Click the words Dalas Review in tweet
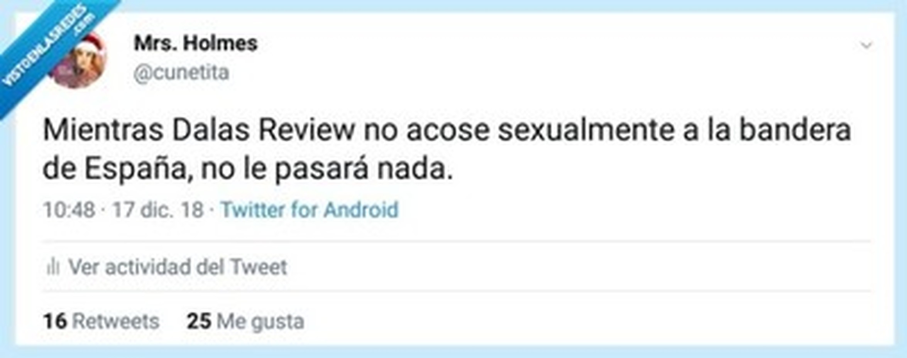Screen dimensions: 907x358 click(x=263, y=130)
